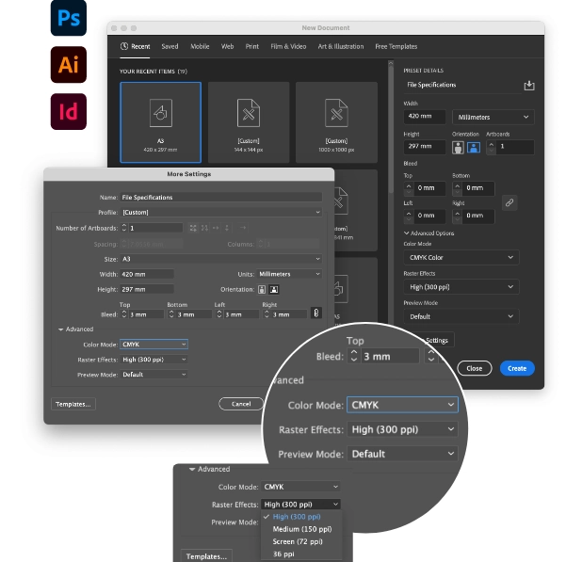The width and height of the screenshot is (582, 562).
Task: Click the Illustrator app icon
Action: 69,65
